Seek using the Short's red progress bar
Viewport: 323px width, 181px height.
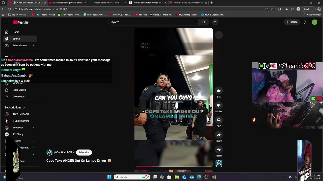click(x=174, y=166)
